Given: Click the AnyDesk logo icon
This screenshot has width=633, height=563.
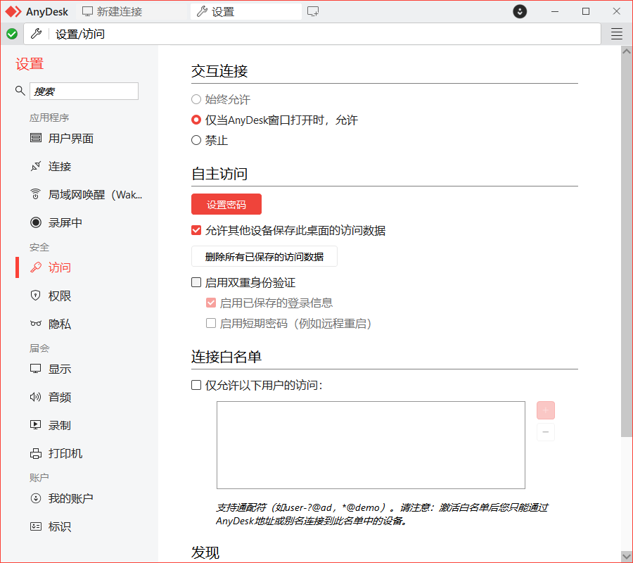Looking at the screenshot, I should [x=13, y=12].
